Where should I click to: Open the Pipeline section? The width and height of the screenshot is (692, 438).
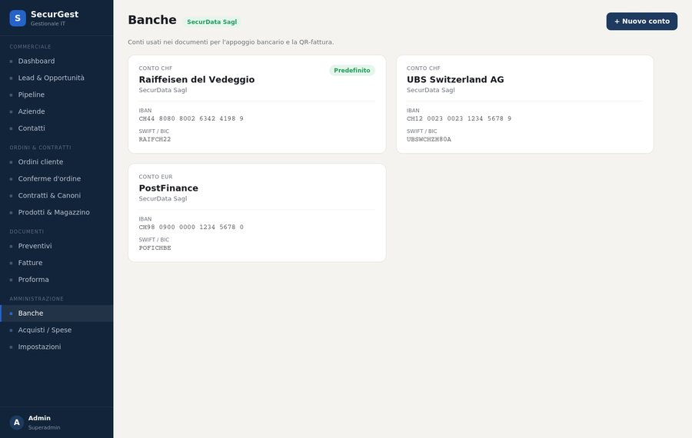tap(56, 95)
